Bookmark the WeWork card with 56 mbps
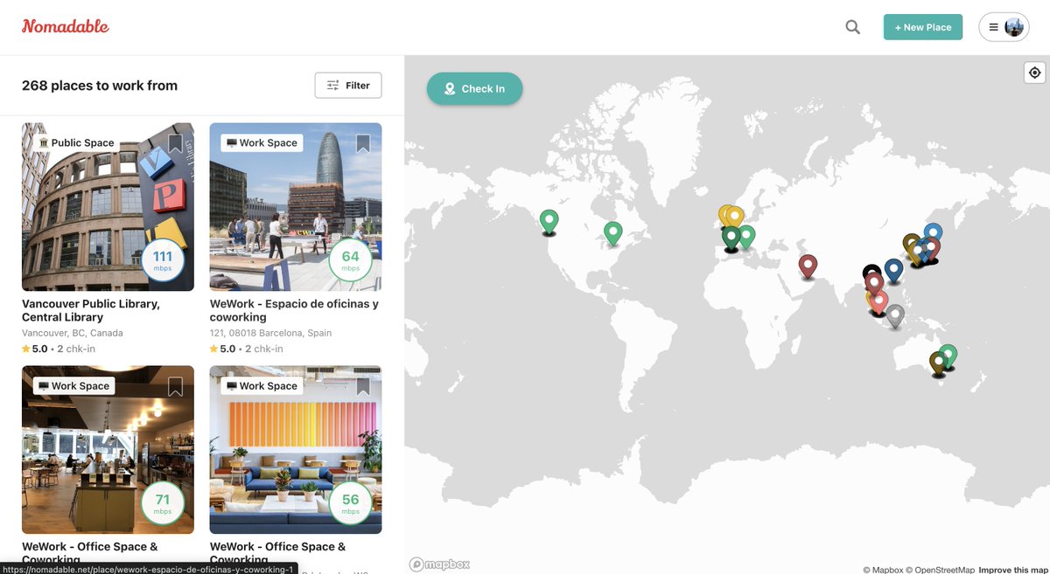Screen dimensions: 1050x574 (363, 386)
